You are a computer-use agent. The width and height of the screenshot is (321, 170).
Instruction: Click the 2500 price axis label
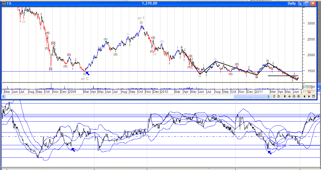click(311, 39)
